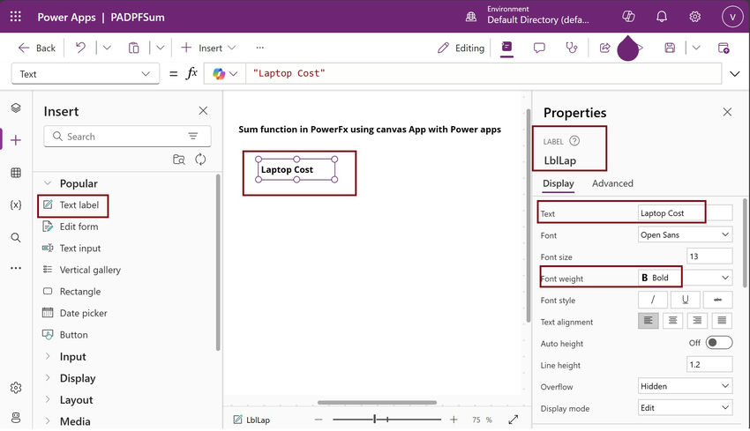
Task: Open the Font dropdown Open Sans
Action: pyautogui.click(x=685, y=234)
